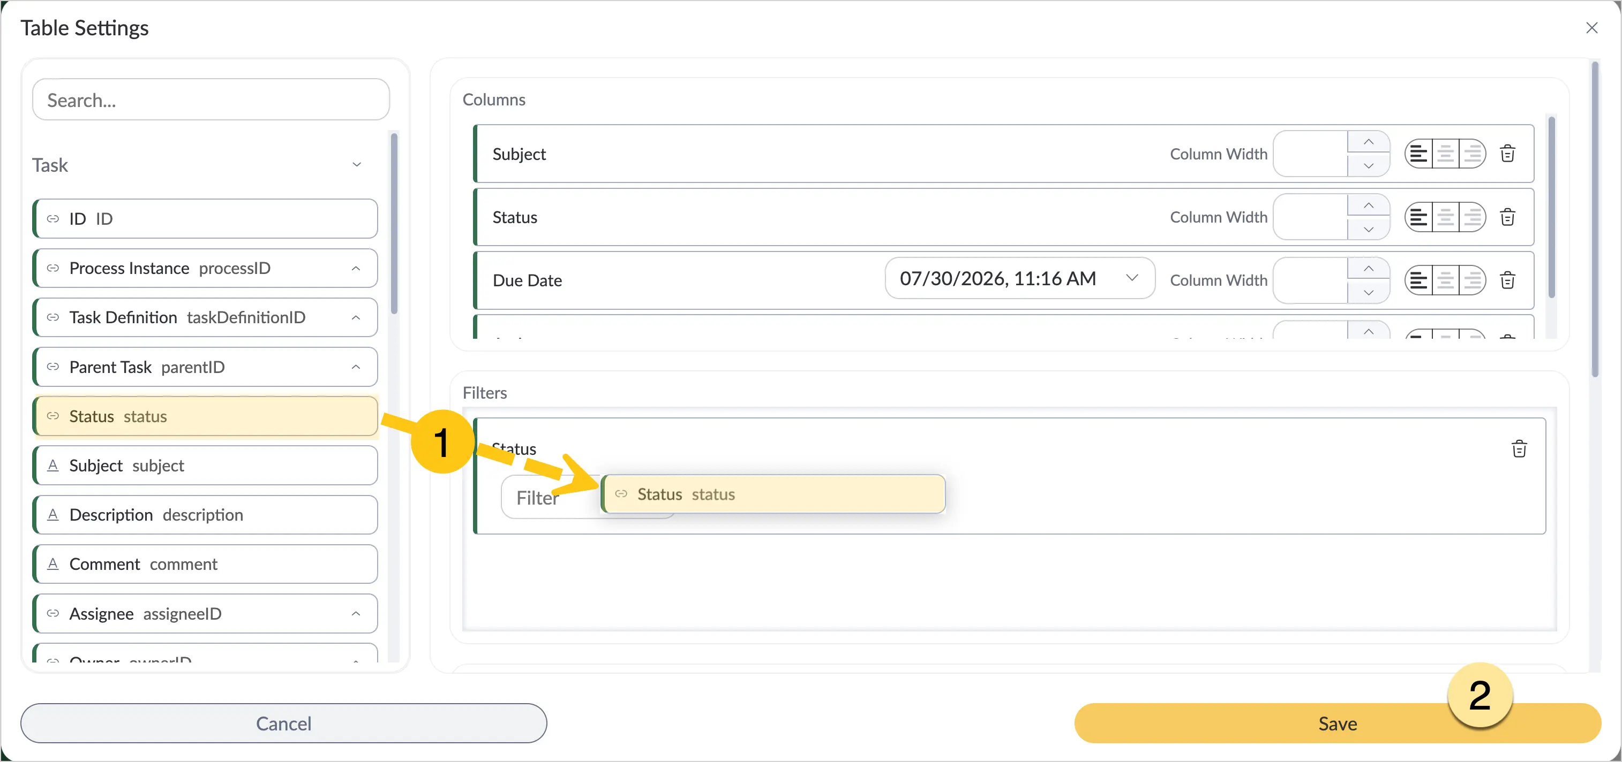The image size is (1622, 762).
Task: Delete the Subject column with trash icon
Action: tap(1507, 154)
